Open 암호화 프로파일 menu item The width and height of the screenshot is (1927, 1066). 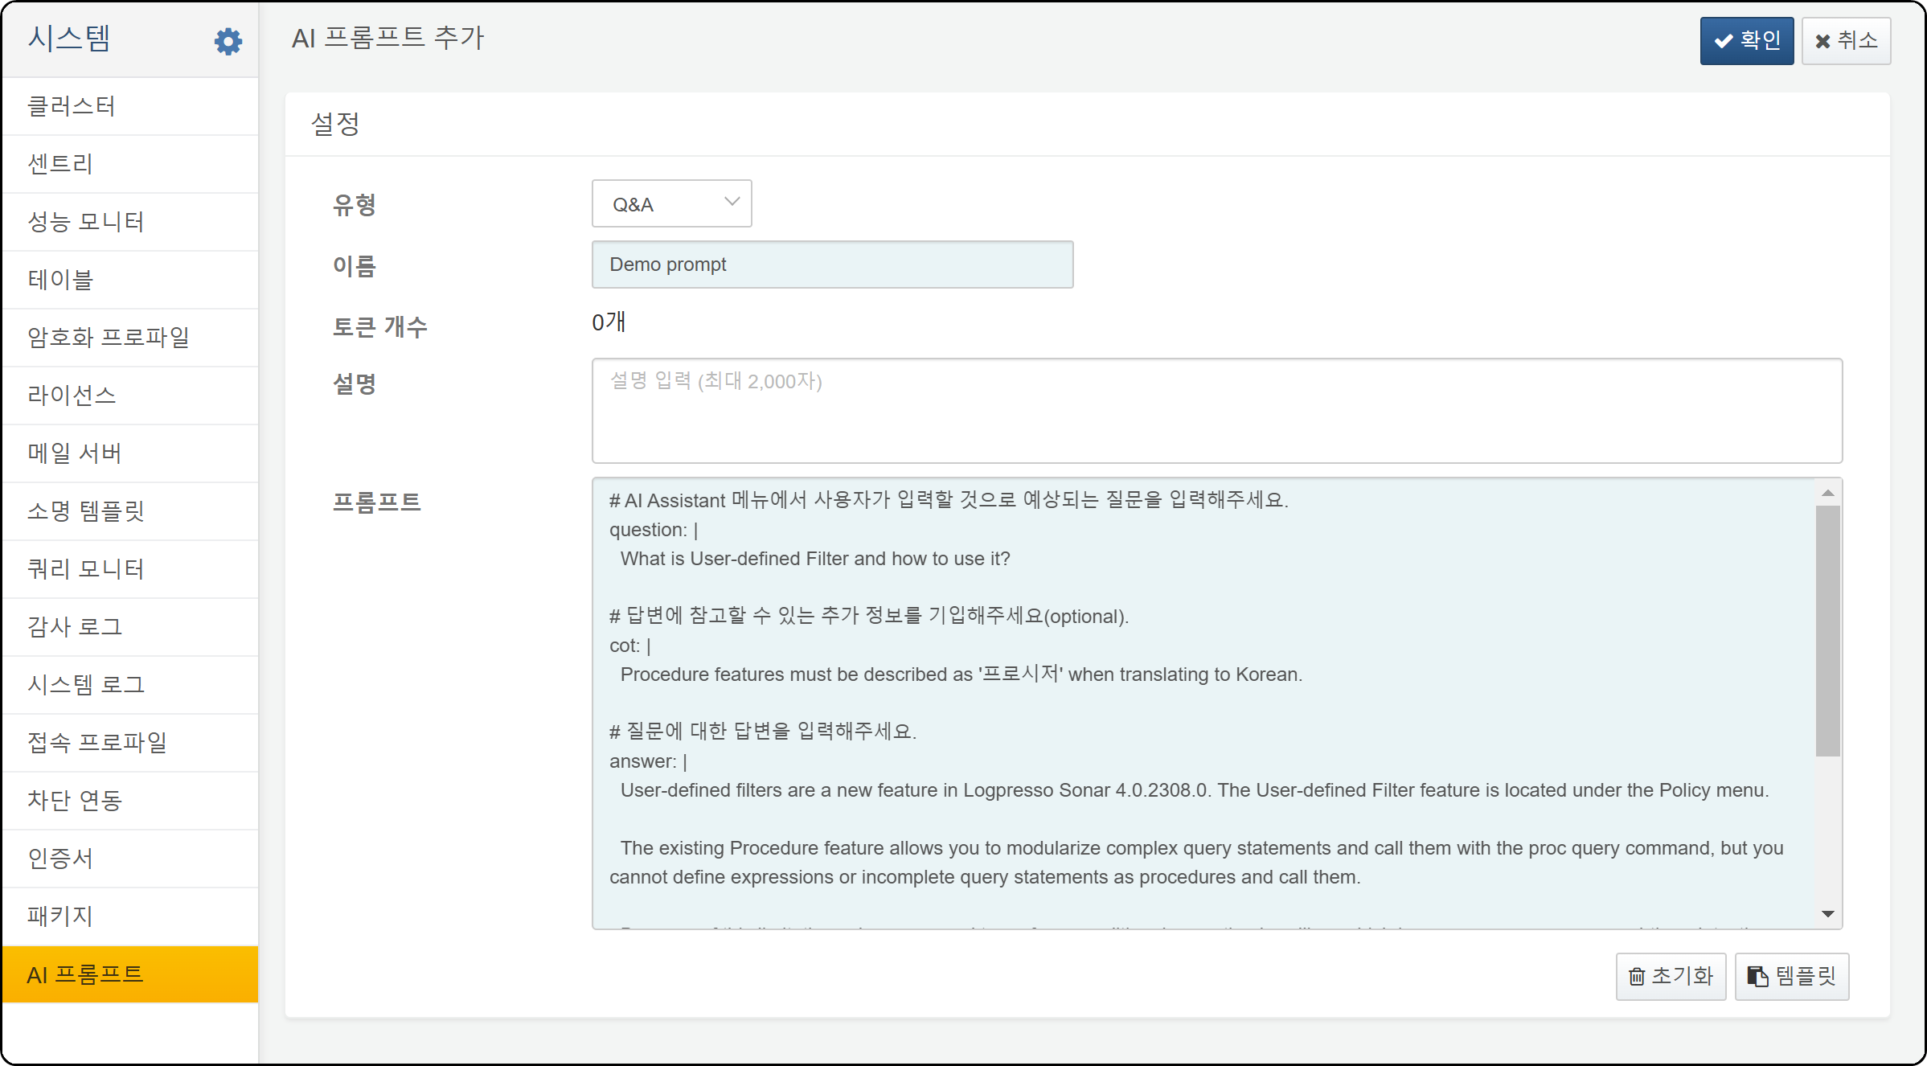(x=130, y=338)
